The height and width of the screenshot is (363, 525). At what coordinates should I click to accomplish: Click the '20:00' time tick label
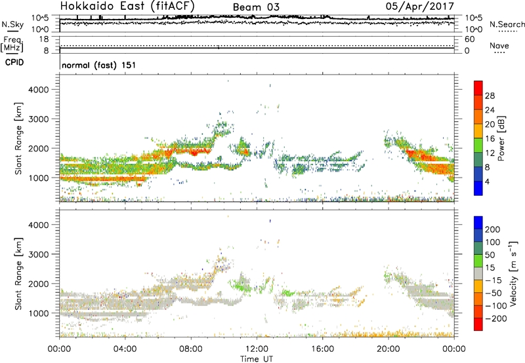[x=388, y=349]
